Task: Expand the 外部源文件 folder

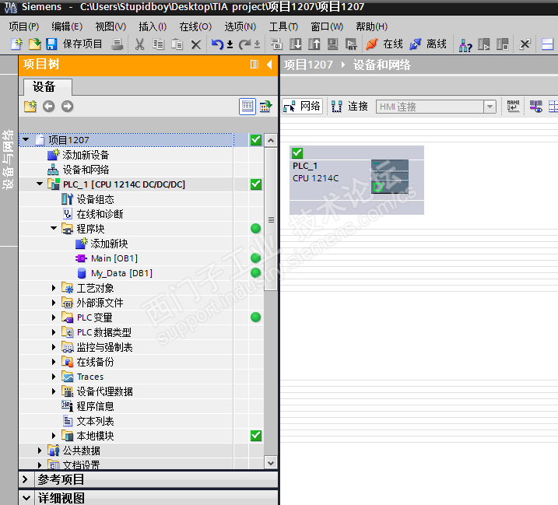Action: pyautogui.click(x=54, y=303)
